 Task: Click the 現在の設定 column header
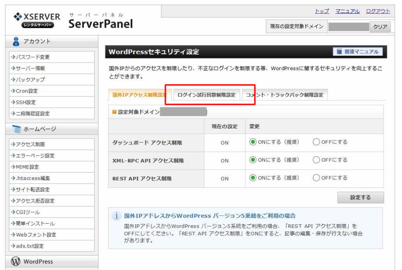(225, 126)
